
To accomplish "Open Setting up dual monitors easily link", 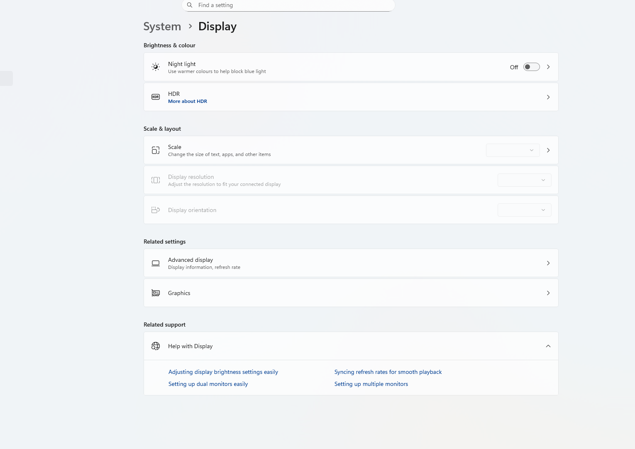I will [x=208, y=384].
